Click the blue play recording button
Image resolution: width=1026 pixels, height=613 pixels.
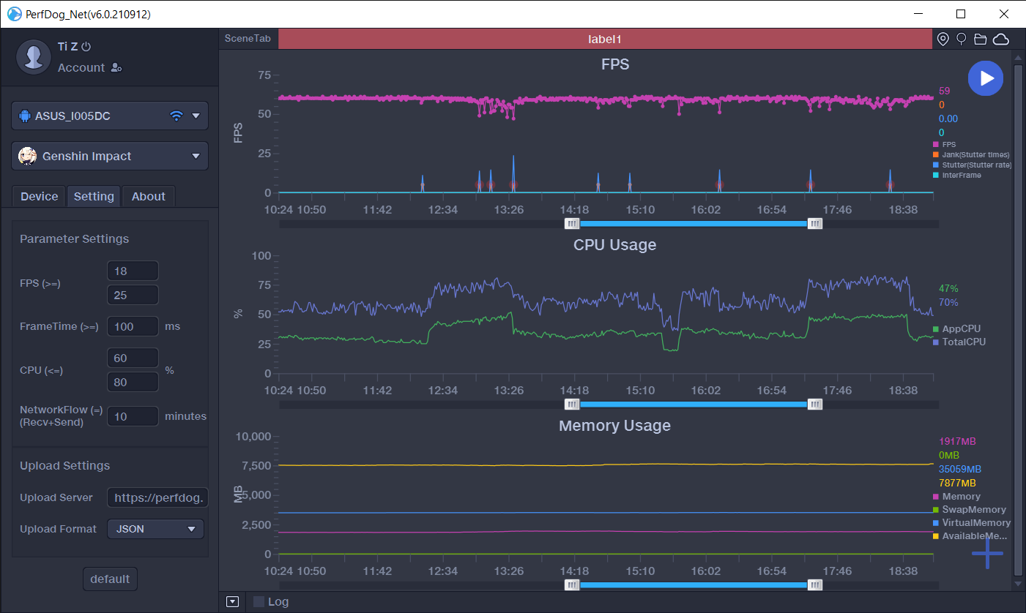pyautogui.click(x=986, y=78)
